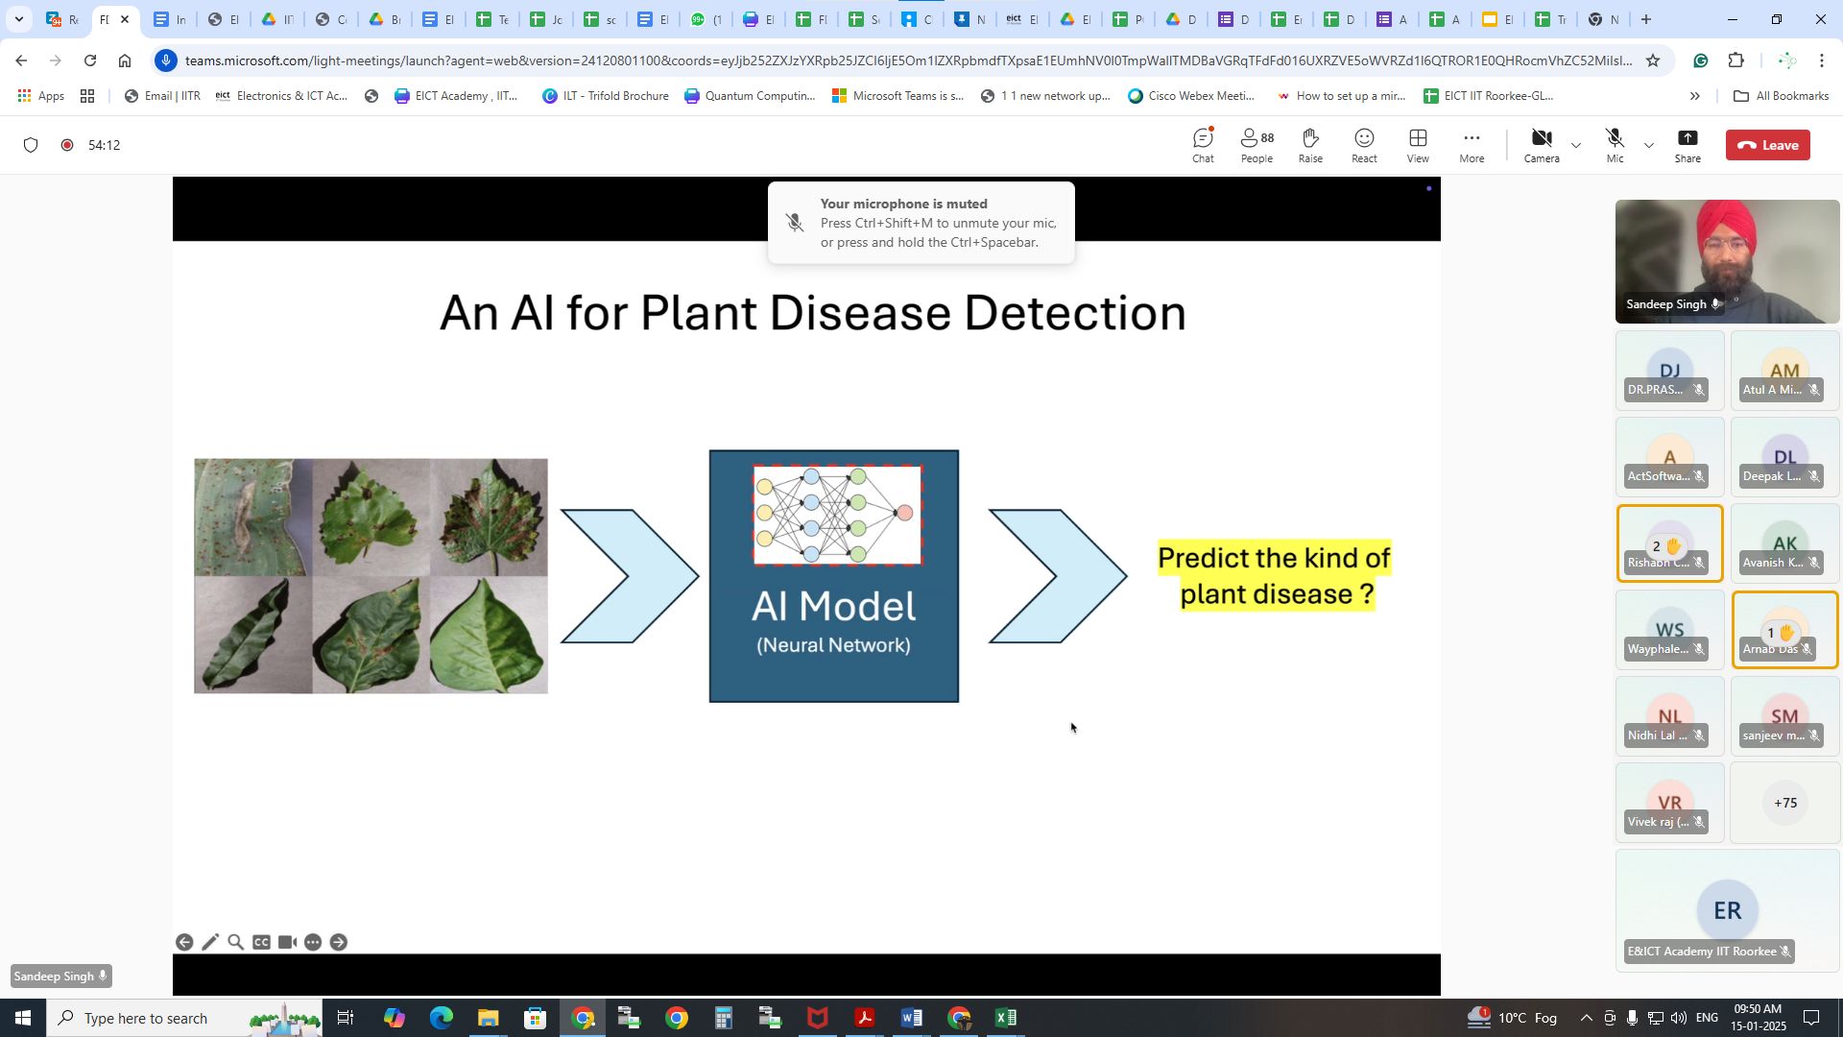
Task: Turn on the Camera
Action: coord(1542,145)
